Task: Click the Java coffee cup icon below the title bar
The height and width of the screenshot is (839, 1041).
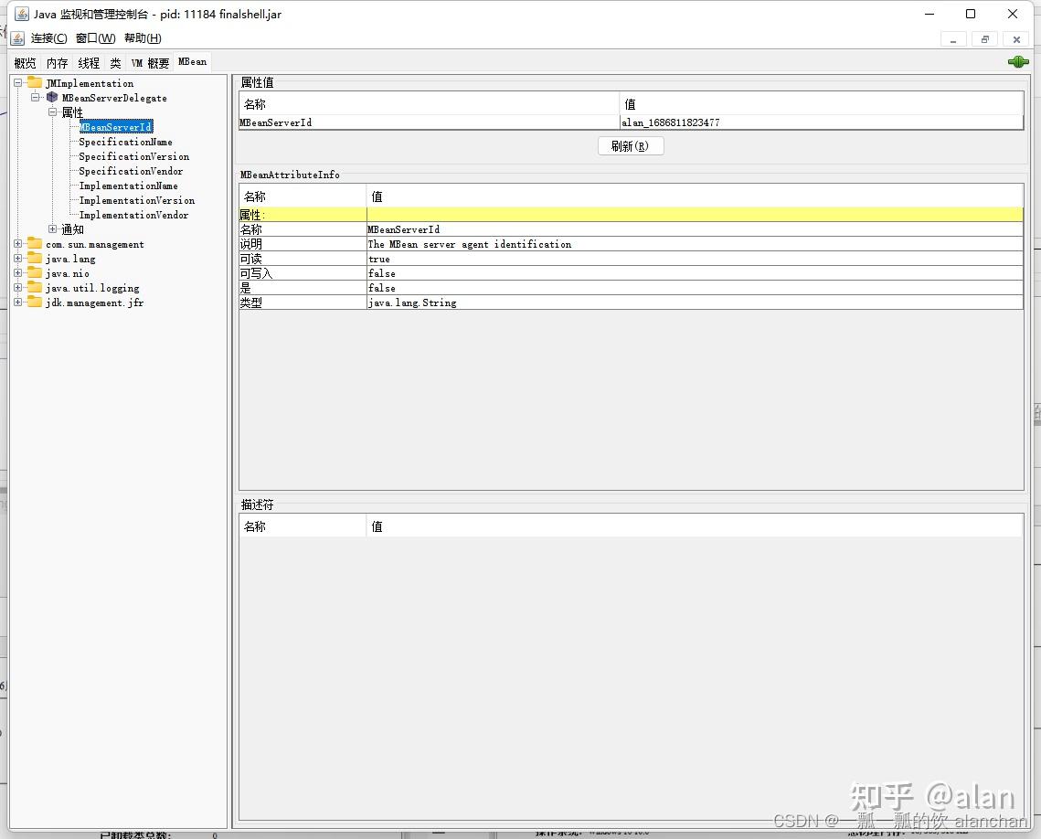Action: click(x=16, y=37)
